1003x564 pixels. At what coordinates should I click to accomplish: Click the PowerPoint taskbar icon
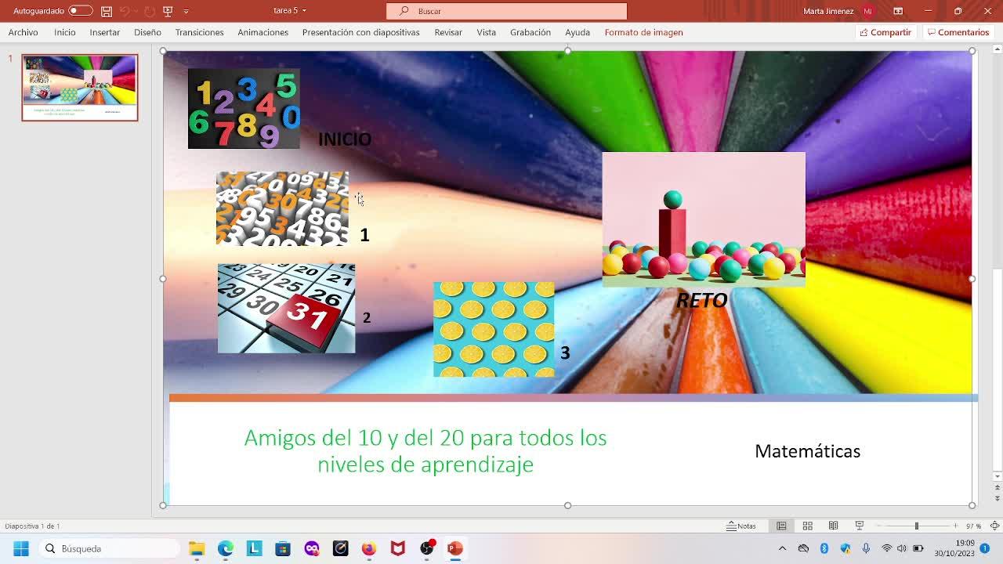pos(455,548)
